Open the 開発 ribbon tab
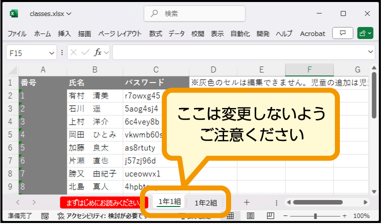The width and height of the screenshot is (381, 224). coord(263,33)
